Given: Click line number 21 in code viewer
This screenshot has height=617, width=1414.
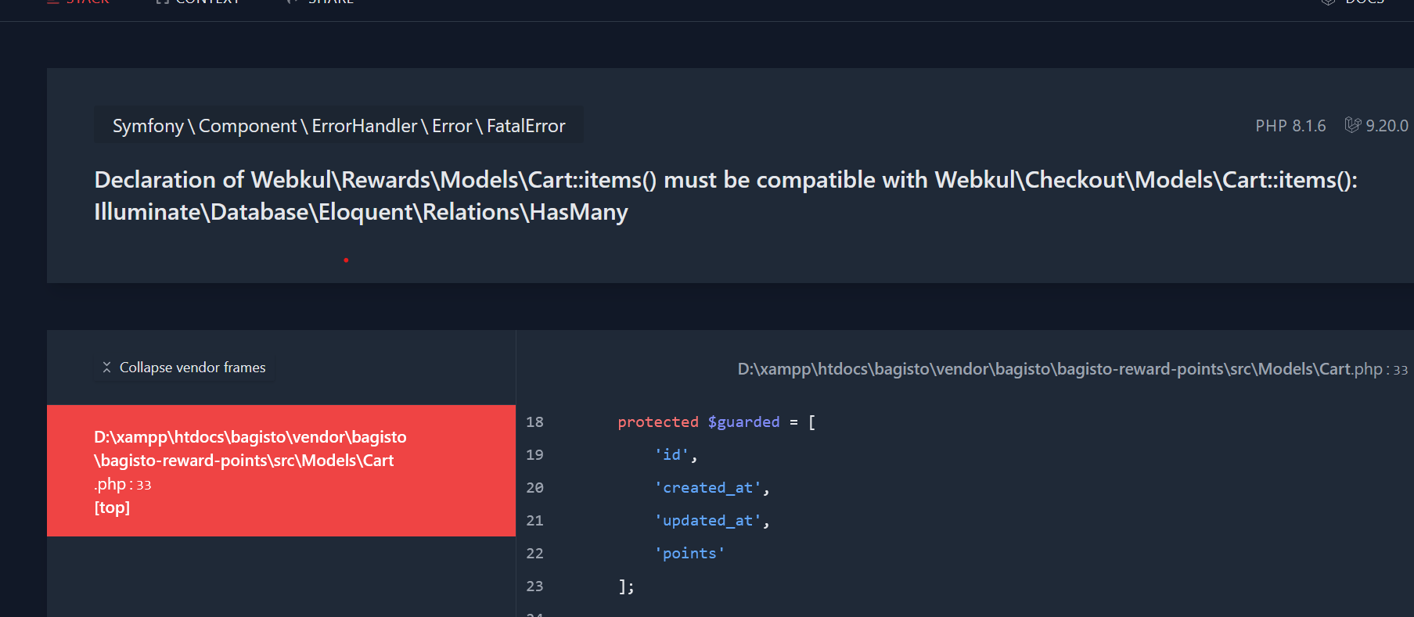Looking at the screenshot, I should (534, 521).
